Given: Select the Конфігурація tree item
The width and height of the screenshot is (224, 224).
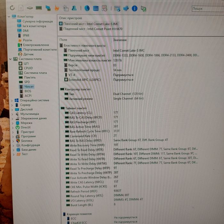Looking at the screenshot, I should pos(28,145).
